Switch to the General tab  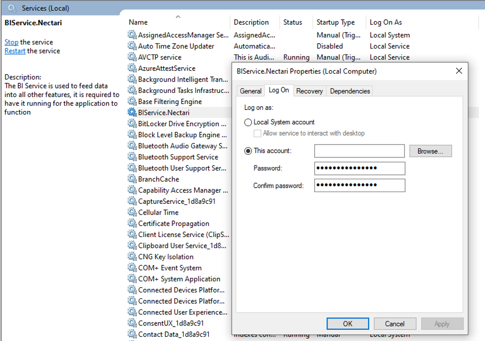pos(250,91)
